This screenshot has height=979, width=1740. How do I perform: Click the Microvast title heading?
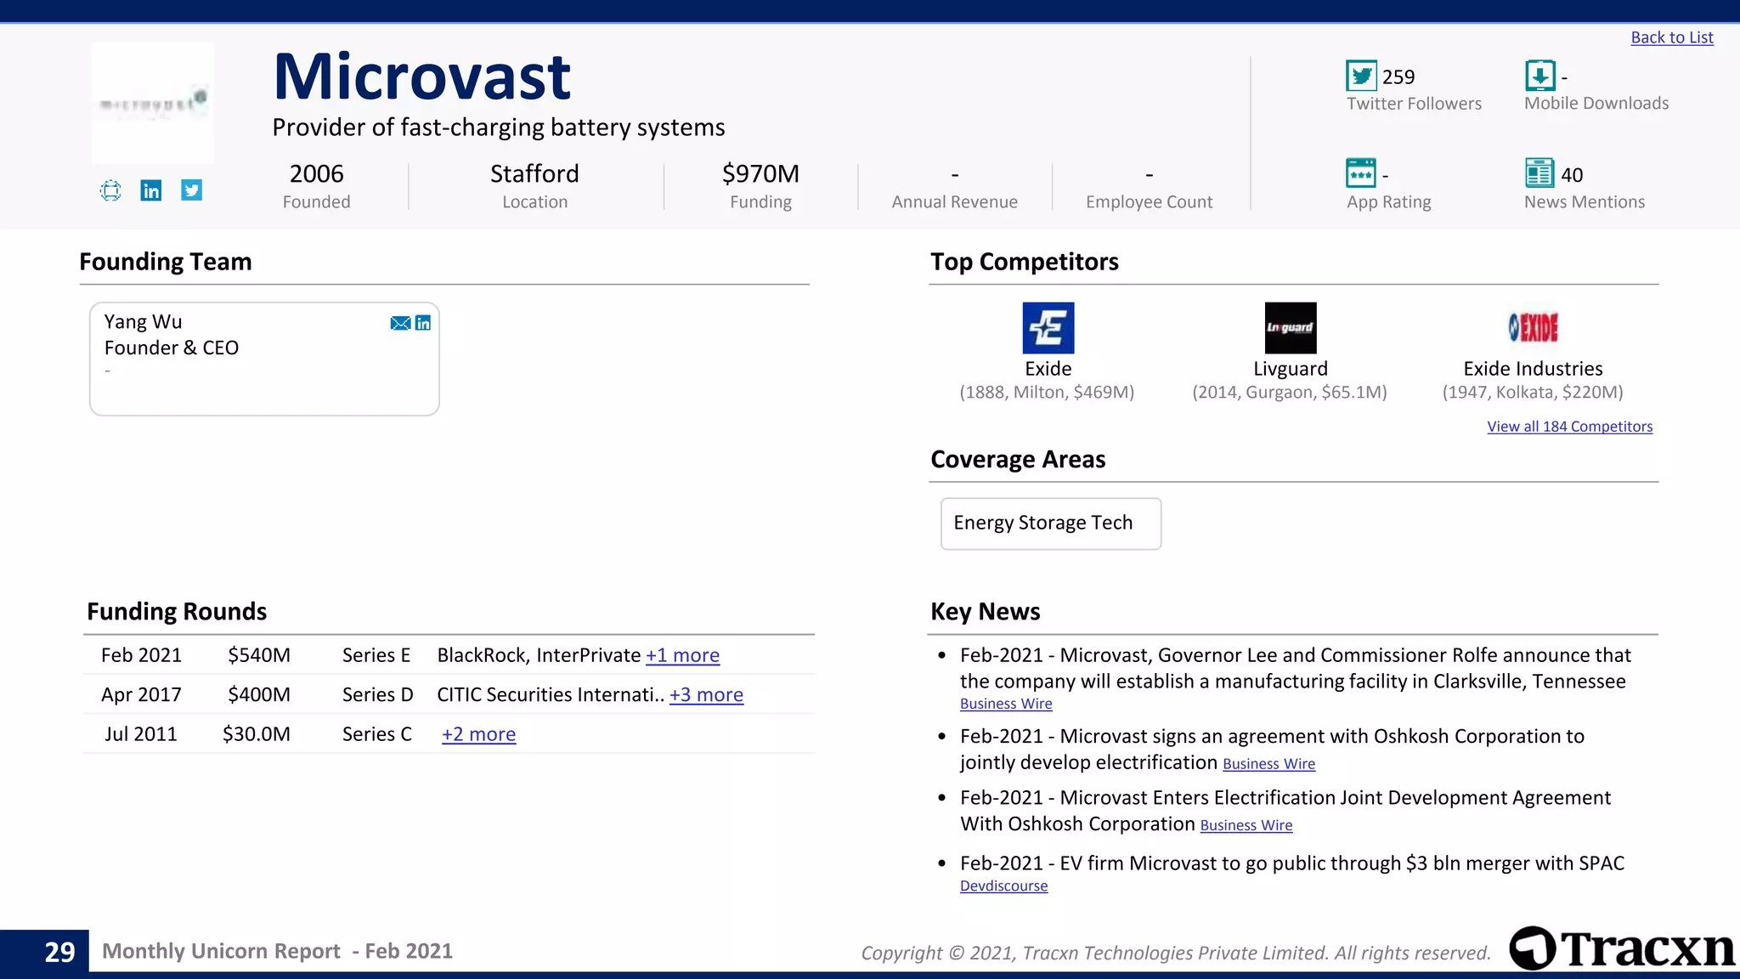tap(422, 76)
